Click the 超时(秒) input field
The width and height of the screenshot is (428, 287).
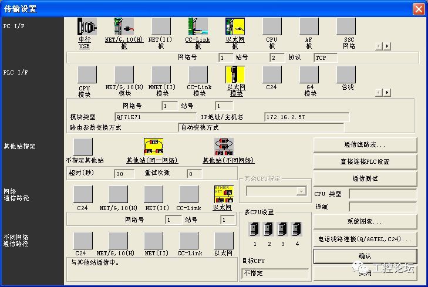coord(124,174)
